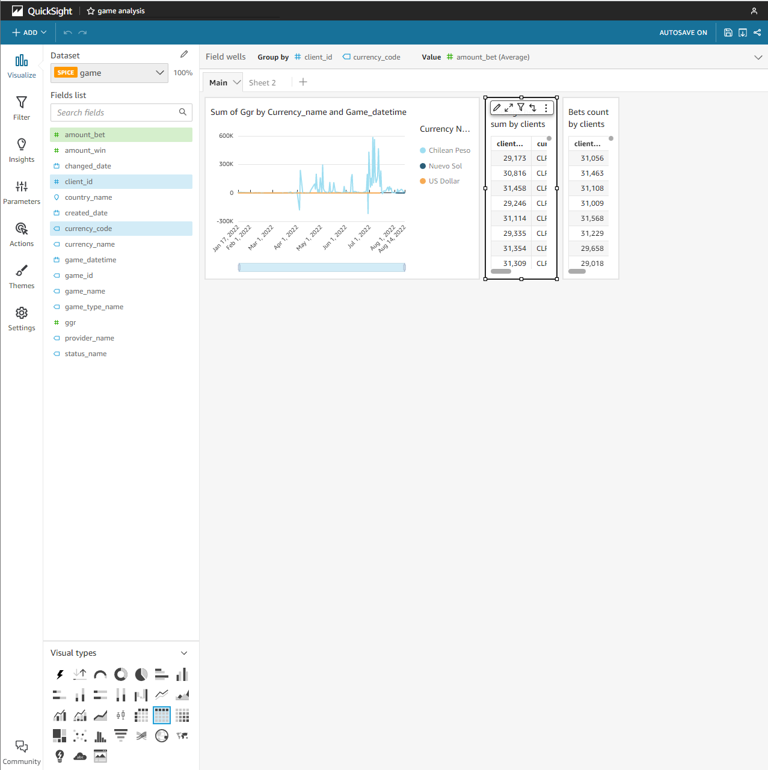Open the Parameters sidebar panel
Viewport: 768px width, 770px height.
point(22,192)
